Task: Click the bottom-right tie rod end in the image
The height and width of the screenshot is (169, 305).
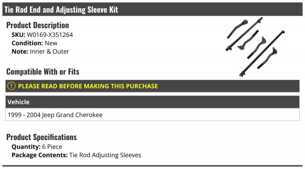Action: click(267, 58)
